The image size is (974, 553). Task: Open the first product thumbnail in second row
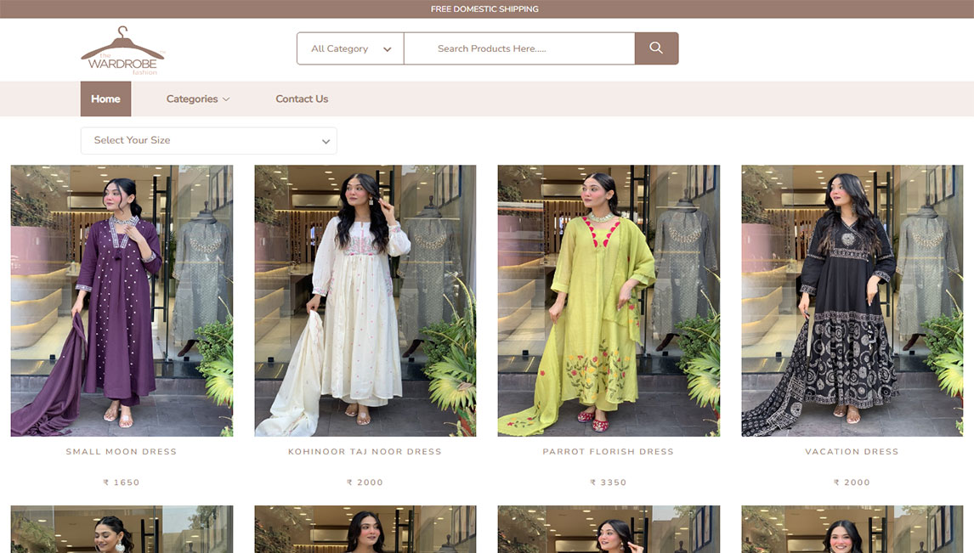pos(122,529)
